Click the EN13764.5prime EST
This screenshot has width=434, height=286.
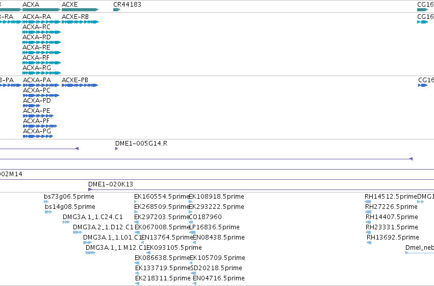coord(143,243)
